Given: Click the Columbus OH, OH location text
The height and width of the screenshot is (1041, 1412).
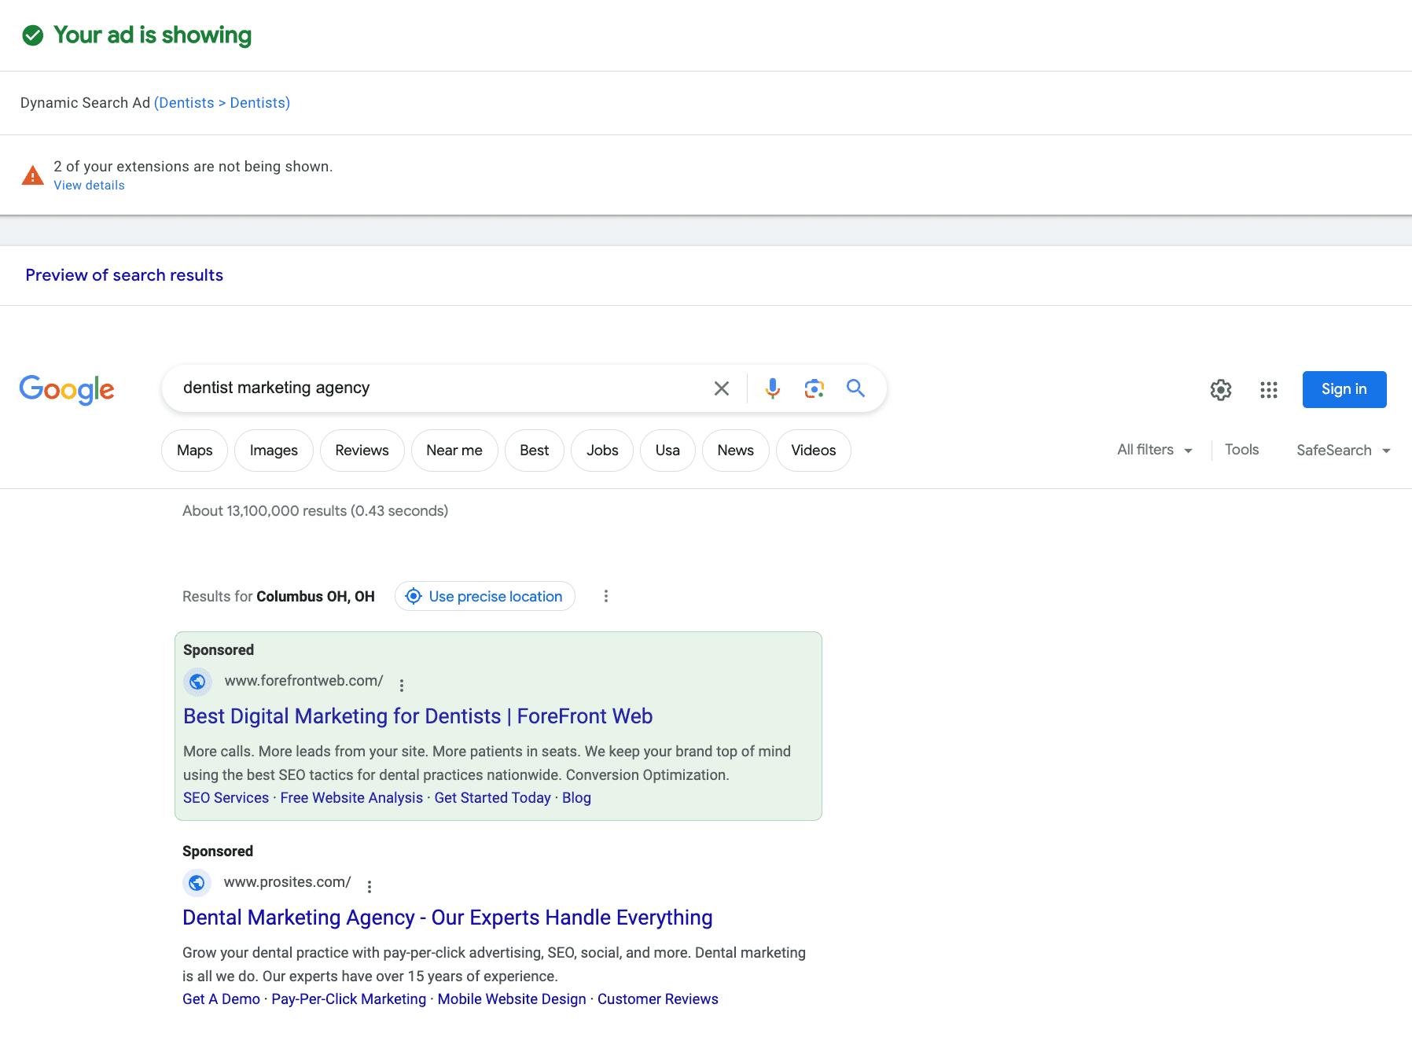Looking at the screenshot, I should (315, 597).
